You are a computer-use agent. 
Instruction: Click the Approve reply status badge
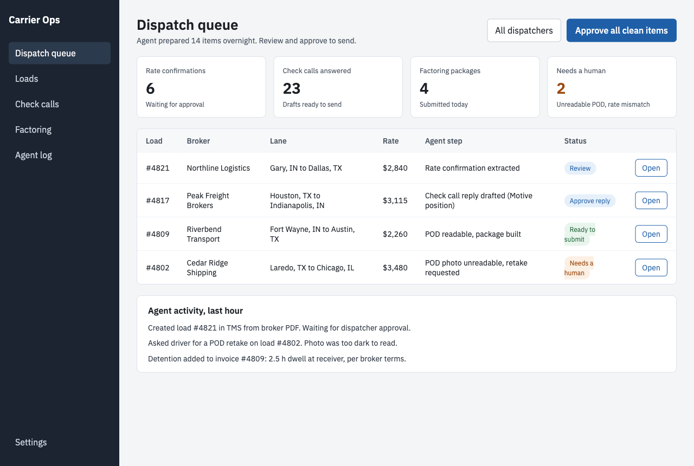point(590,200)
